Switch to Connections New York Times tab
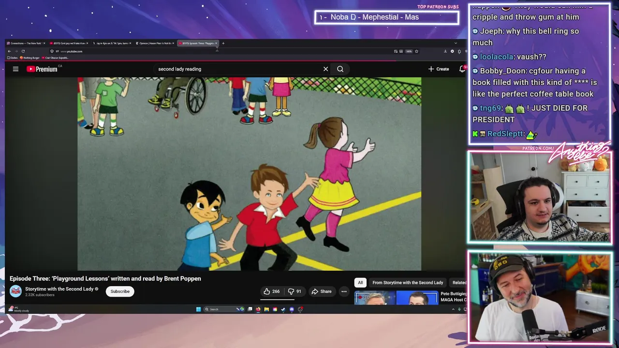The image size is (619, 348). coord(26,43)
